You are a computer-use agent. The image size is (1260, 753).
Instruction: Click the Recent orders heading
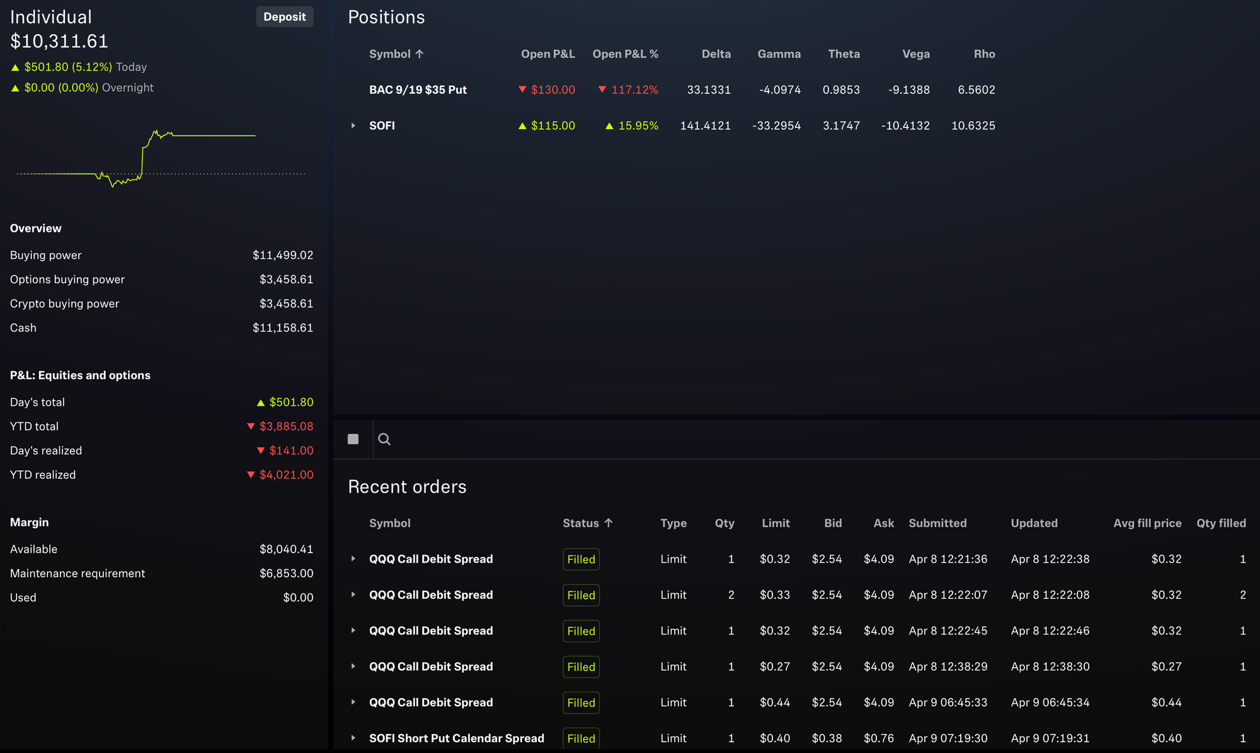(x=407, y=486)
